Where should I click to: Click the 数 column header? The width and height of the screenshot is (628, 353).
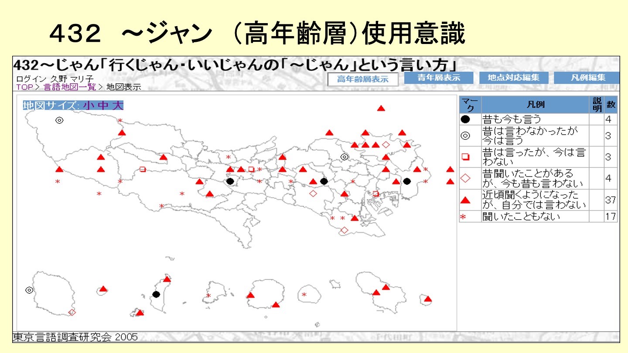coord(611,105)
